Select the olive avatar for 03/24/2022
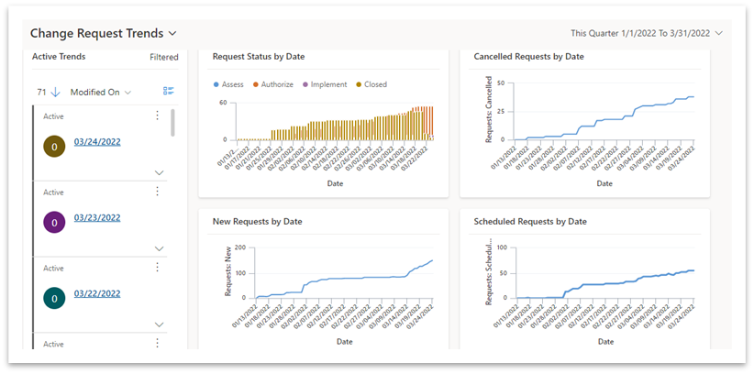754x374 pixels. pyautogui.click(x=54, y=147)
